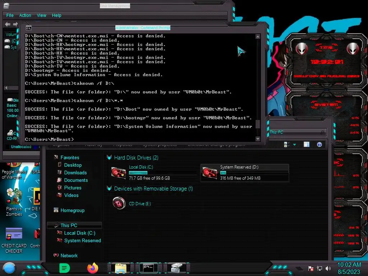368x276 pixels.
Task: Select Network in the navigation pane
Action: point(69,256)
